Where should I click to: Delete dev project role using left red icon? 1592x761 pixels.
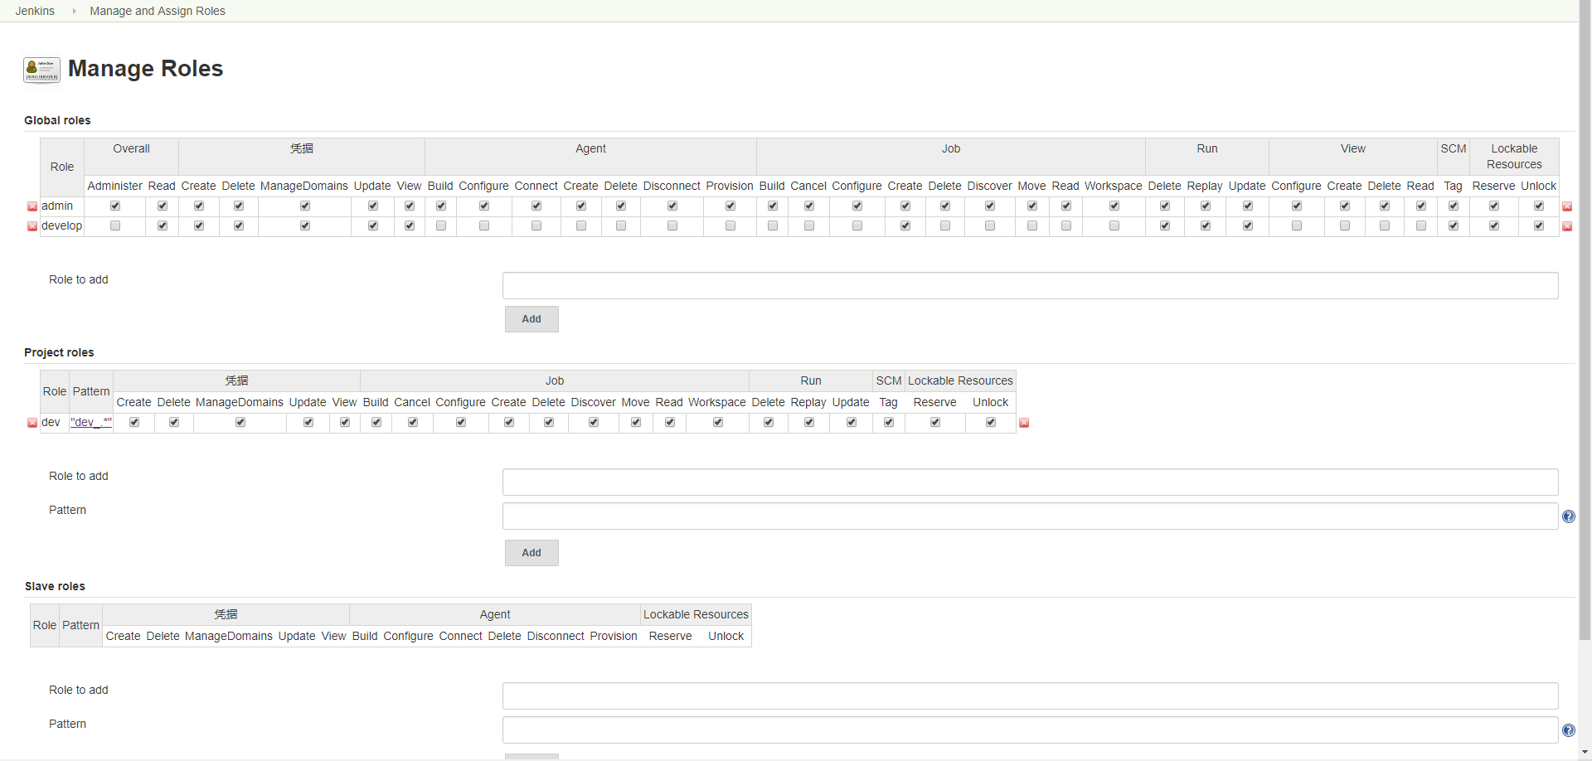32,423
